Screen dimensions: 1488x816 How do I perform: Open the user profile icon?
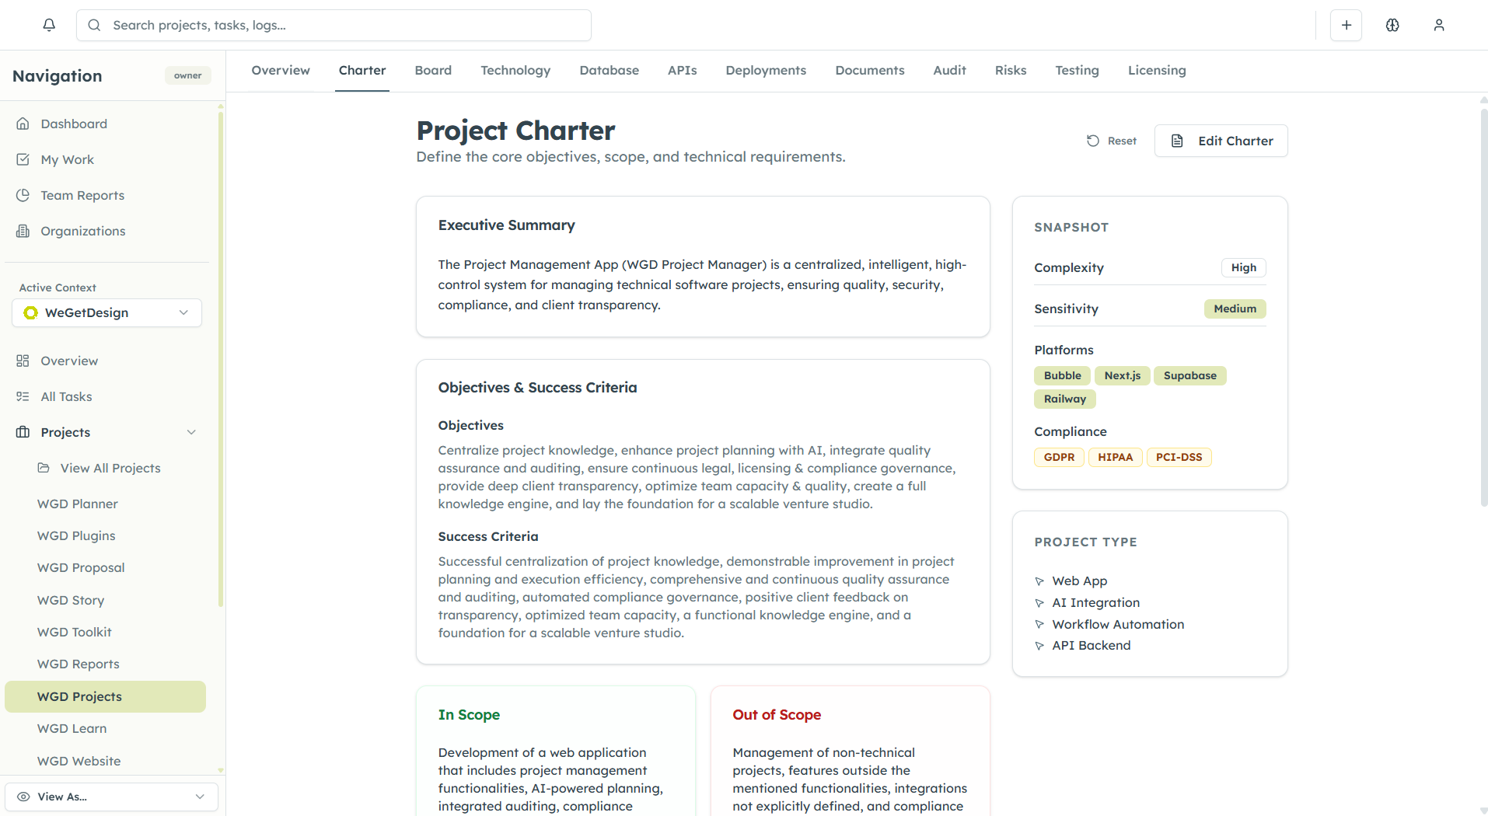click(1439, 25)
